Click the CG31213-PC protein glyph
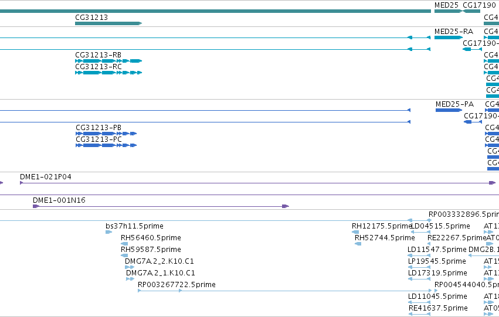This screenshot has height=317, width=499. 106,146
